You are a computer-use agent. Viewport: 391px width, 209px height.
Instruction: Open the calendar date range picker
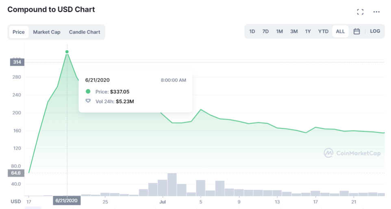(356, 31)
